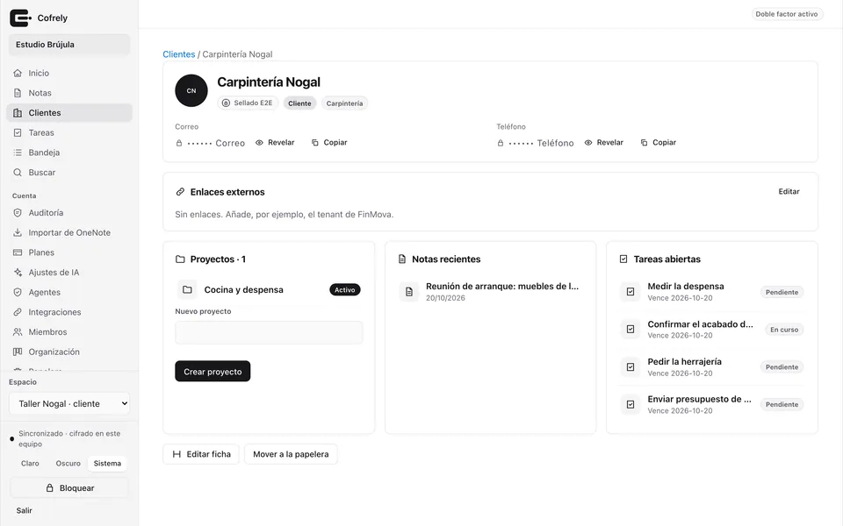Click the CN avatar circle
The image size is (843, 526).
[x=191, y=90]
